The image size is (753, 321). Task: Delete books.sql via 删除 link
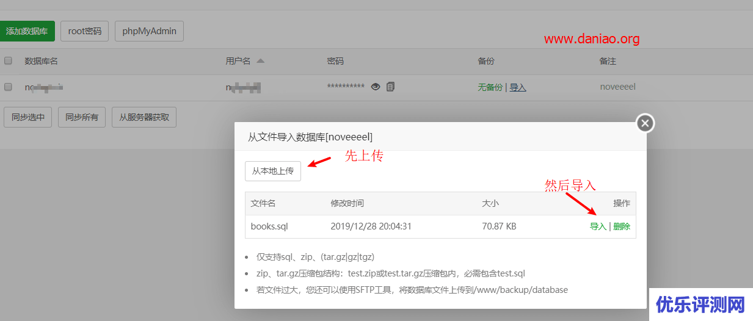click(622, 226)
